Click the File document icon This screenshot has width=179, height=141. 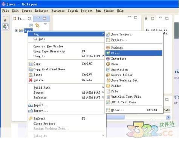(x=108, y=91)
